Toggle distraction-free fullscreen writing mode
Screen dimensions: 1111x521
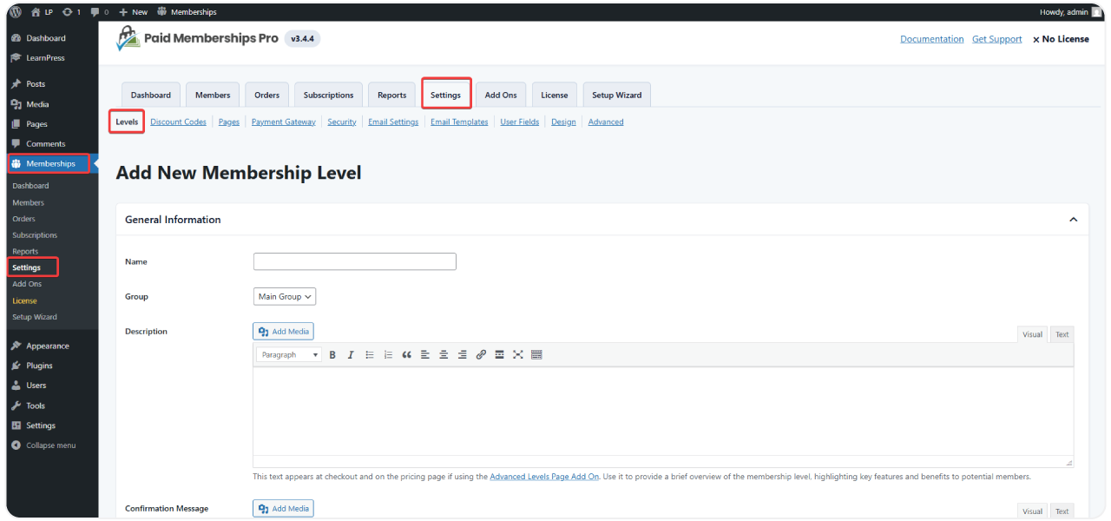517,354
